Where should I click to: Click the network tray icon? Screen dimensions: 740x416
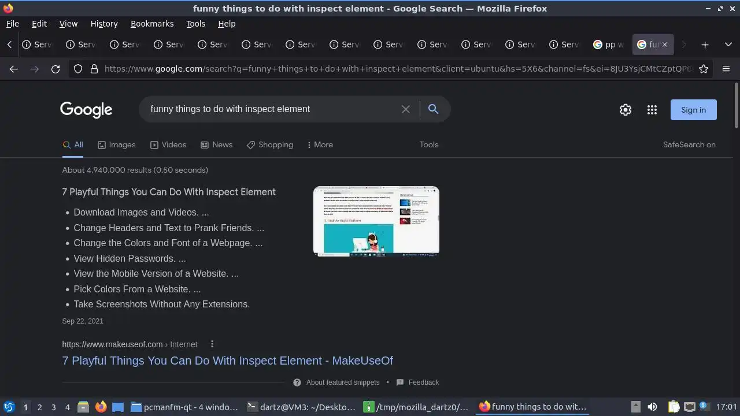[x=689, y=407]
